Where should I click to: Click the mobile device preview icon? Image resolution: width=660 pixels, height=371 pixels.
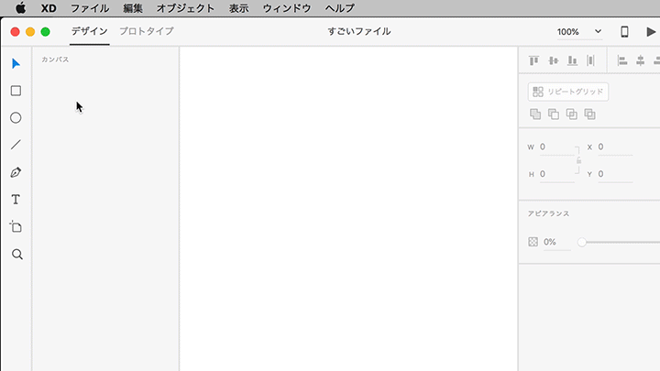624,32
